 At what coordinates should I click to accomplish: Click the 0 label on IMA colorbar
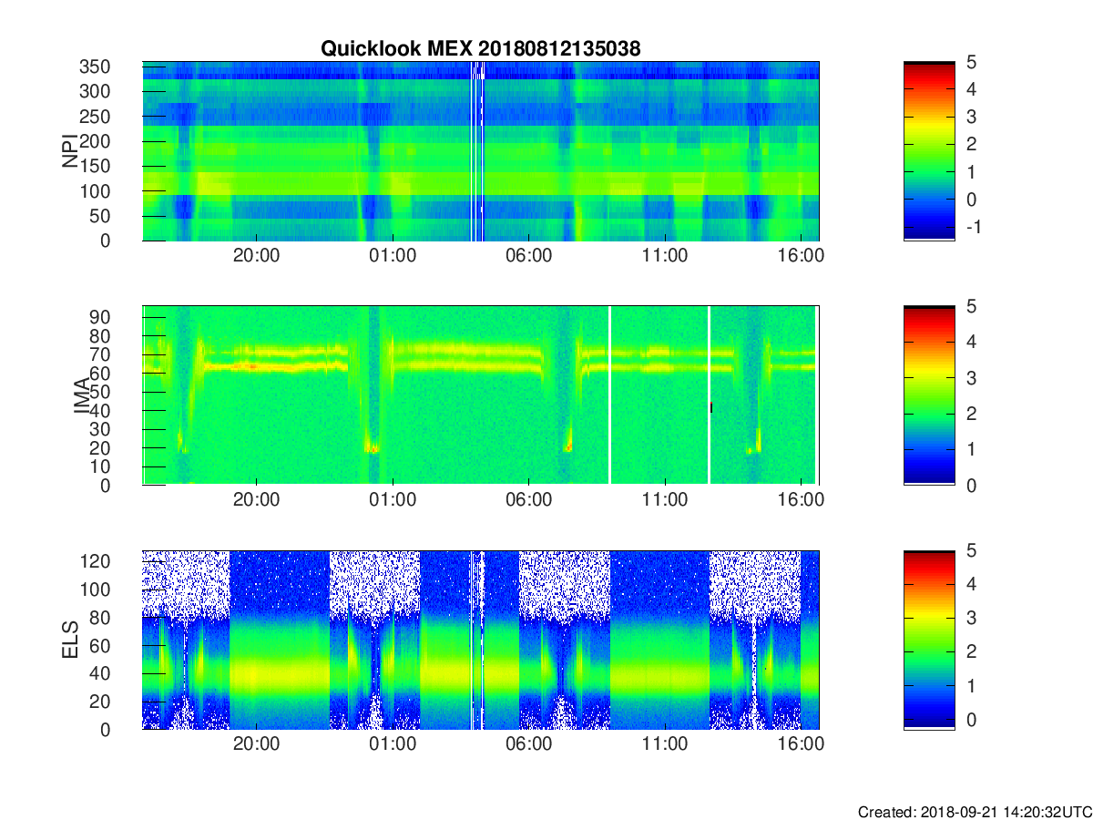click(x=971, y=485)
